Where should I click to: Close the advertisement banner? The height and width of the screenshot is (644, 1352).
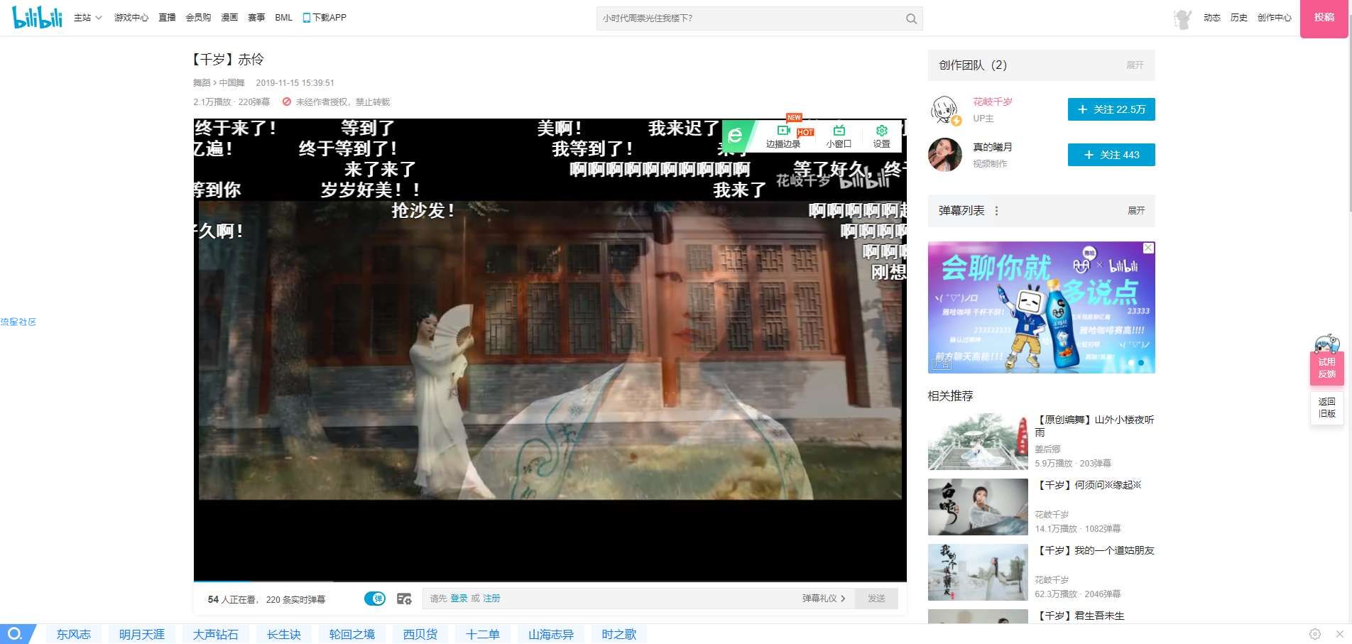pos(1148,248)
